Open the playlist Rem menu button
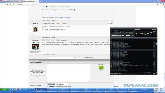 point(114,73)
